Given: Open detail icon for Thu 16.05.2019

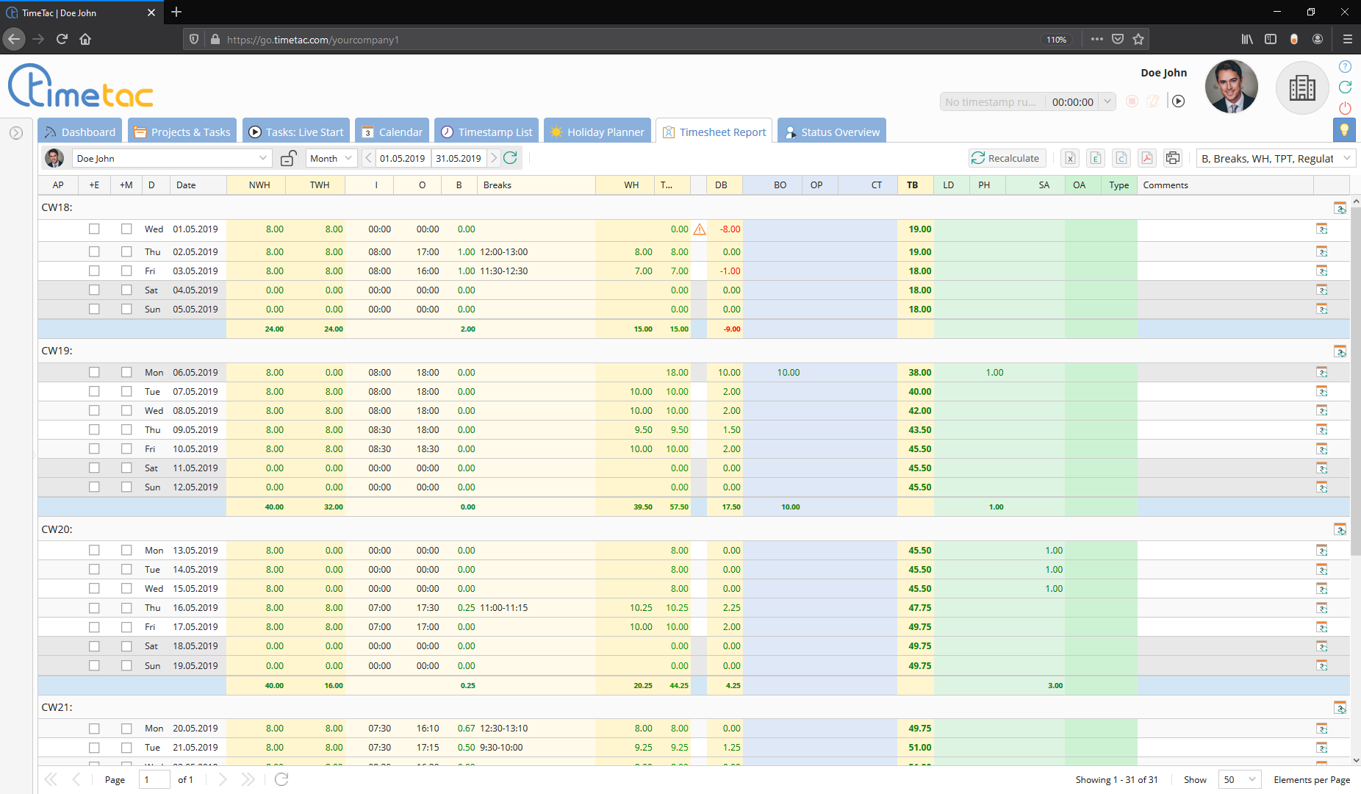Looking at the screenshot, I should coord(1322,608).
